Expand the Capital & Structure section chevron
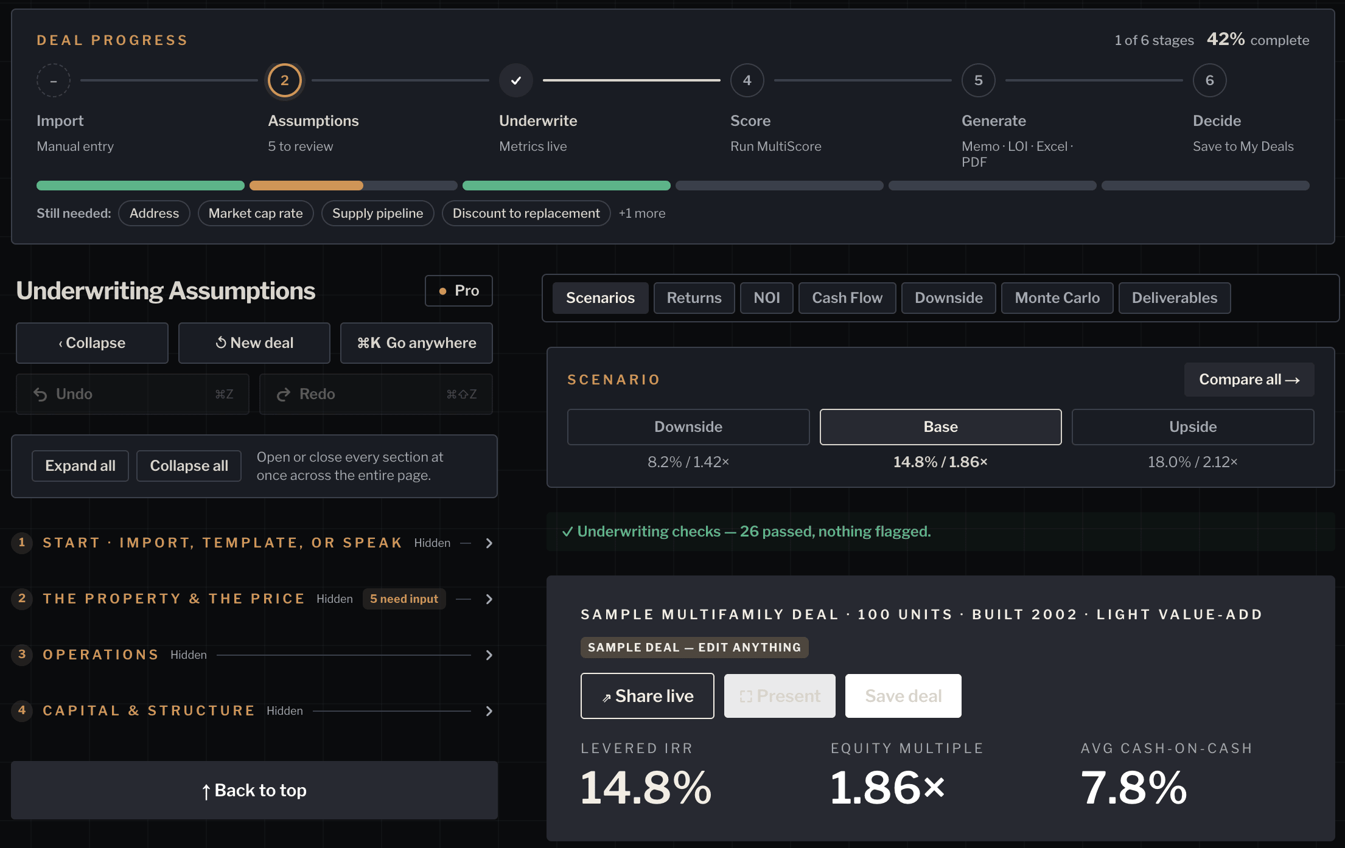Image resolution: width=1345 pixels, height=848 pixels. pos(489,711)
